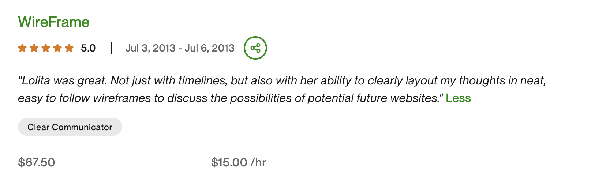Click the fifth, last rating star

point(69,48)
